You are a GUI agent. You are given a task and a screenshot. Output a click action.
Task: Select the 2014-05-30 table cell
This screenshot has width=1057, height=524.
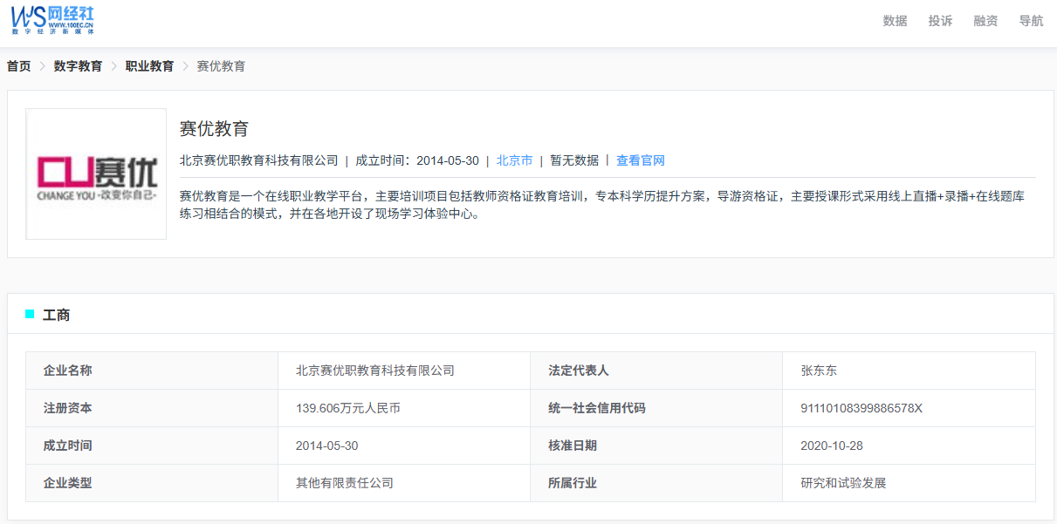coord(404,446)
